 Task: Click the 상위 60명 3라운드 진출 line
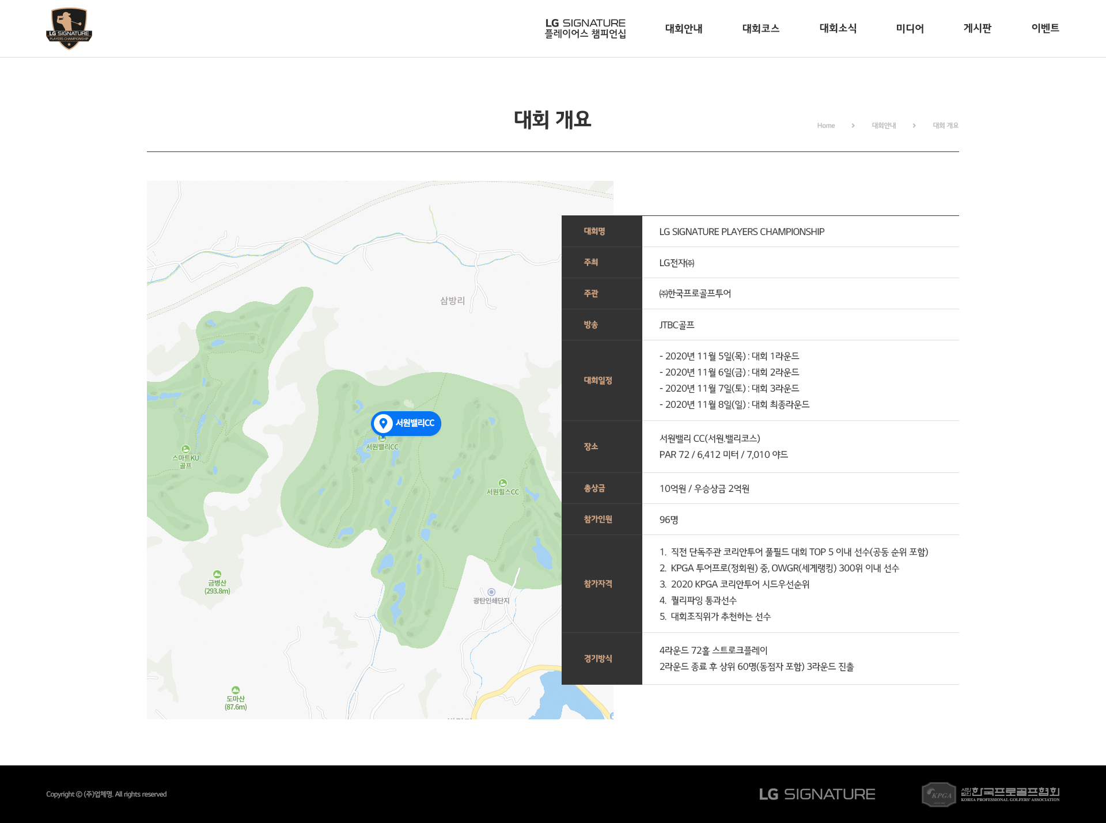coord(756,667)
